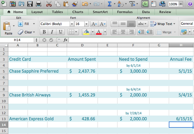Print using the printer icon
This screenshot has height=134, width=194.
[x=39, y=4]
